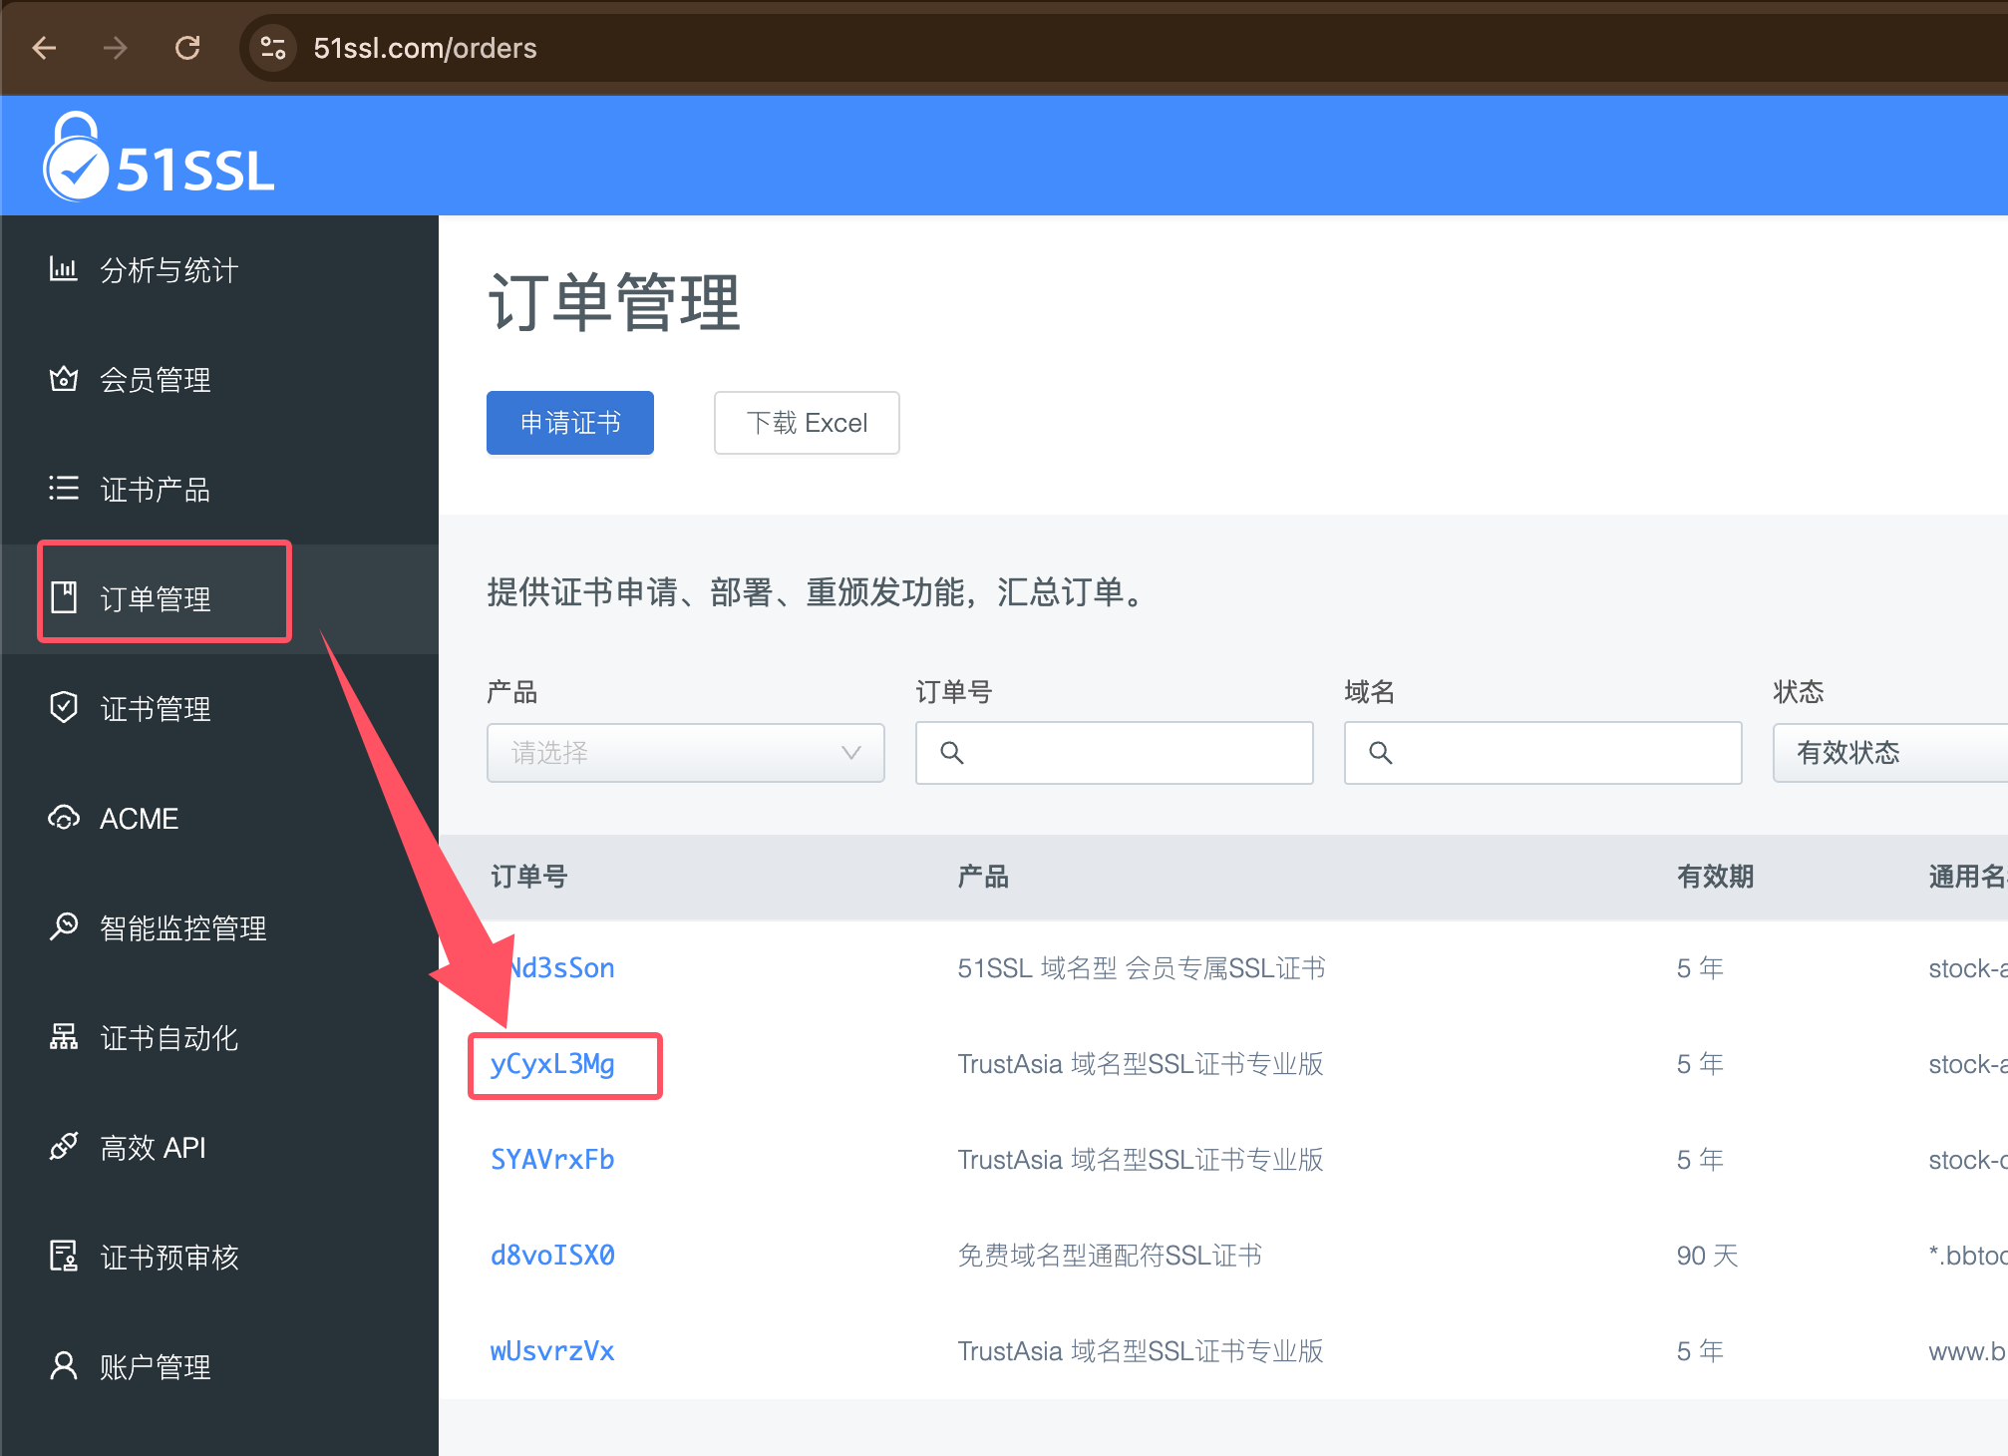Image resolution: width=2008 pixels, height=1456 pixels.
Task: Expand the 状态 有效状态 dropdown
Action: pos(1887,753)
